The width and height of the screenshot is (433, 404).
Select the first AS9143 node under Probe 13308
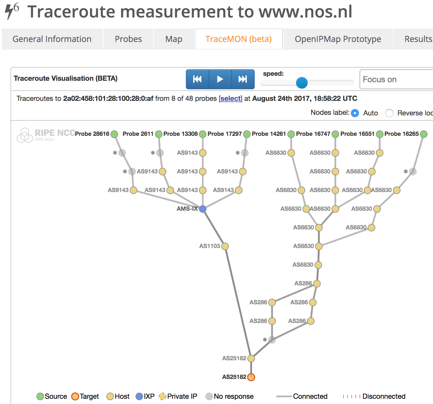pyautogui.click(x=203, y=153)
